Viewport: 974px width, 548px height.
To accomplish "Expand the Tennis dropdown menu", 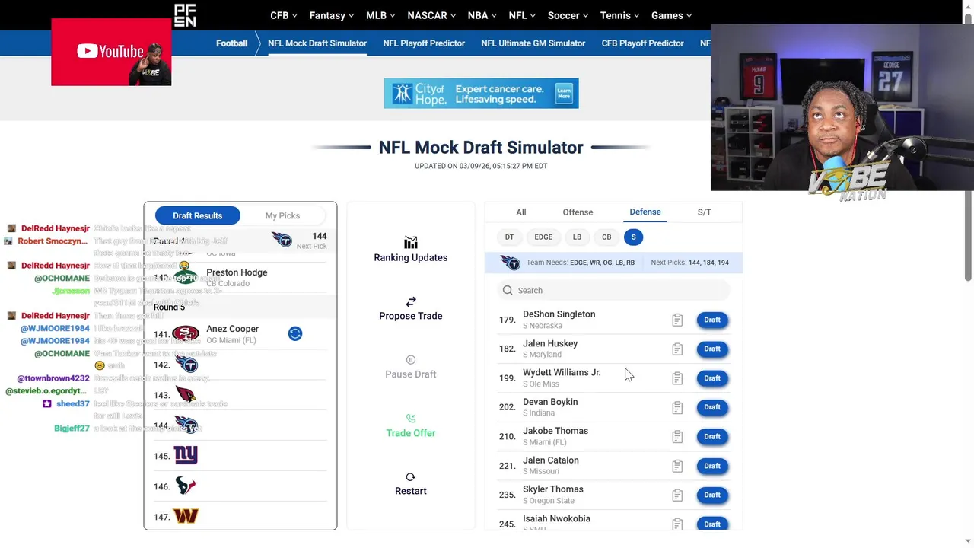I will click(x=620, y=15).
